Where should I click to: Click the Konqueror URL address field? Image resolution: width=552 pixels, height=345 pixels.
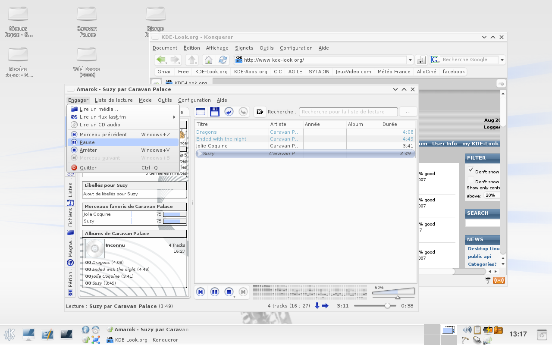click(320, 60)
